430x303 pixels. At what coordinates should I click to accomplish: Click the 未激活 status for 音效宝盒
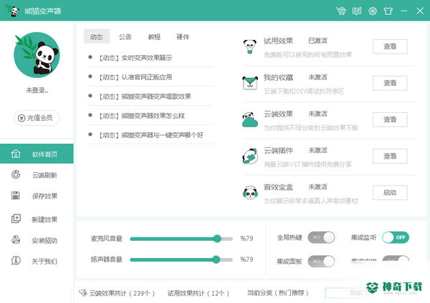pos(317,187)
